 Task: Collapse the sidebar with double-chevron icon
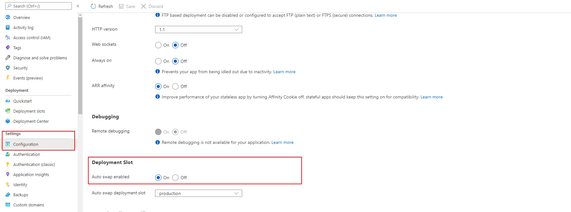78,6
